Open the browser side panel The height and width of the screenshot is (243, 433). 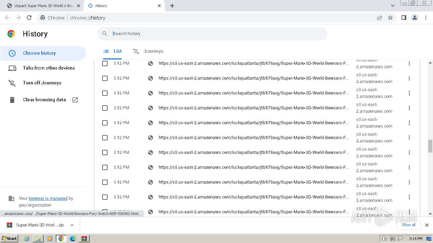pos(404,18)
